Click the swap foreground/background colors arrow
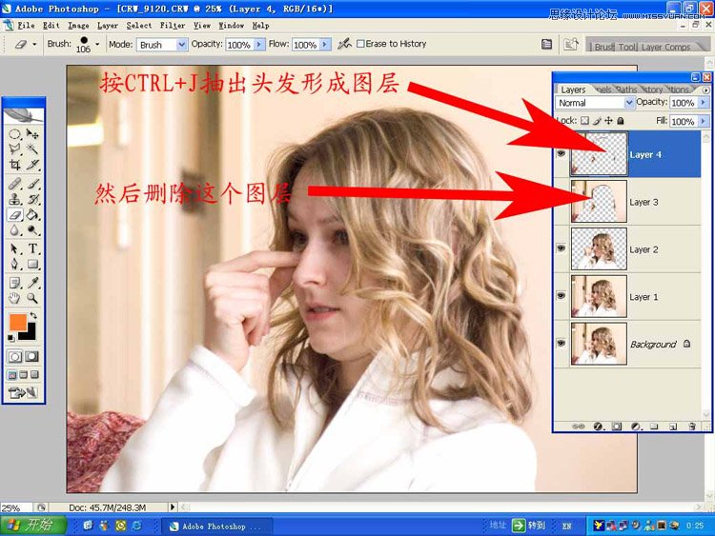The image size is (715, 536). 33,315
